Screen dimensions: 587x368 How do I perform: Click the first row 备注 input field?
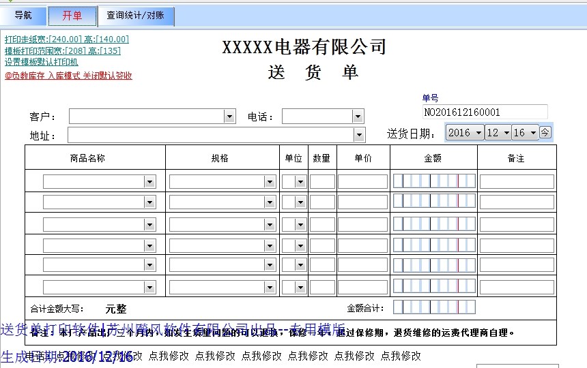tap(516, 182)
